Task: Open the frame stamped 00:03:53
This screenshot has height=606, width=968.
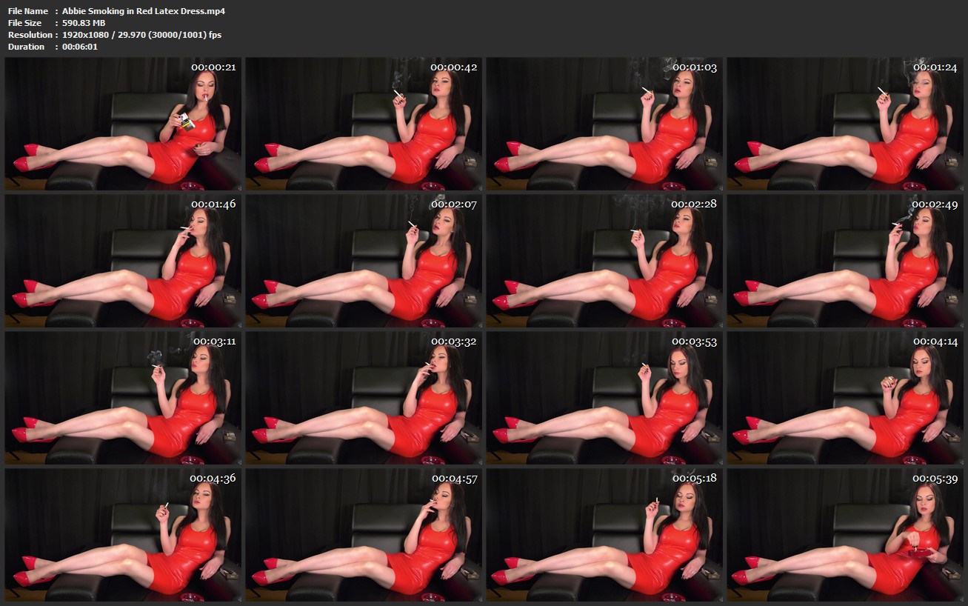Action: [604, 398]
